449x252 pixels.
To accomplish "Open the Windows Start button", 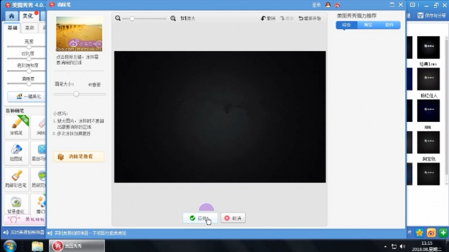I will click(x=10, y=246).
